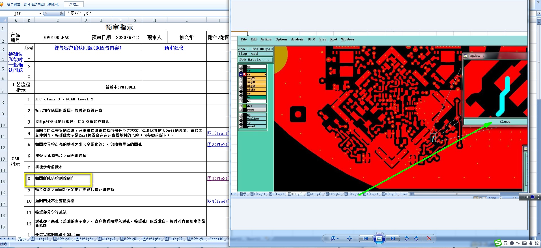The width and height of the screenshot is (541, 248).
Task: Delete image with the red X icon
Action: point(429,238)
